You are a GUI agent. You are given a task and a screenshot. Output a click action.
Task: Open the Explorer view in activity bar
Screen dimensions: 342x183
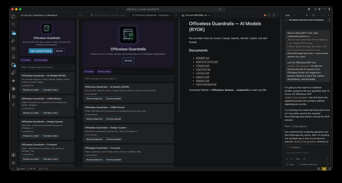point(13,16)
